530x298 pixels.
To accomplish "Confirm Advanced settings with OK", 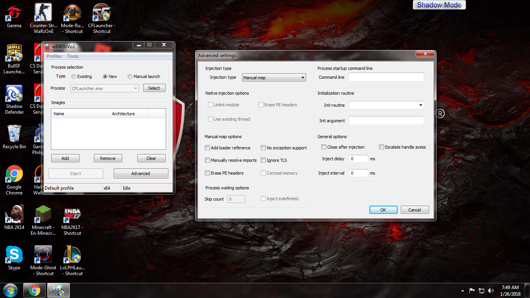I will click(383, 210).
